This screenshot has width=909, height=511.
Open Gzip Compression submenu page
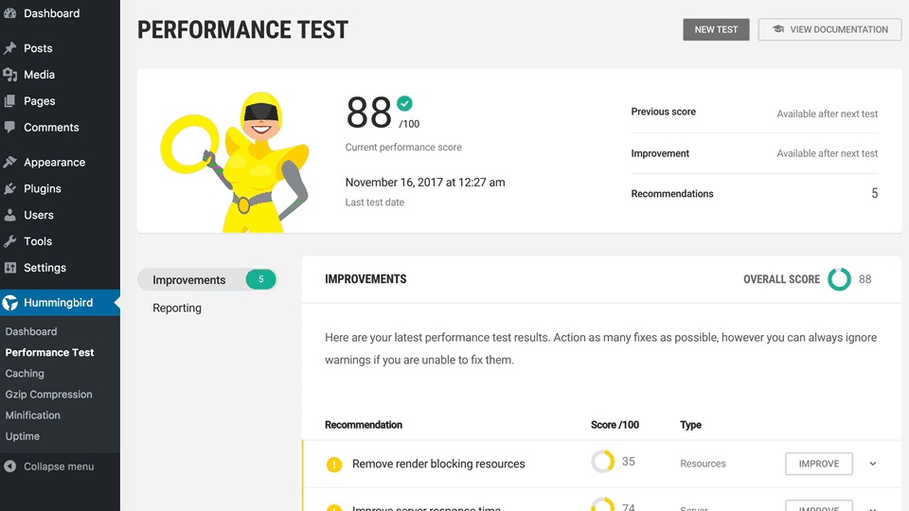pyautogui.click(x=48, y=395)
